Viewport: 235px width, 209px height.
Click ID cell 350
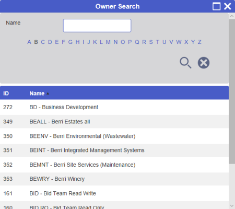(x=8, y=136)
